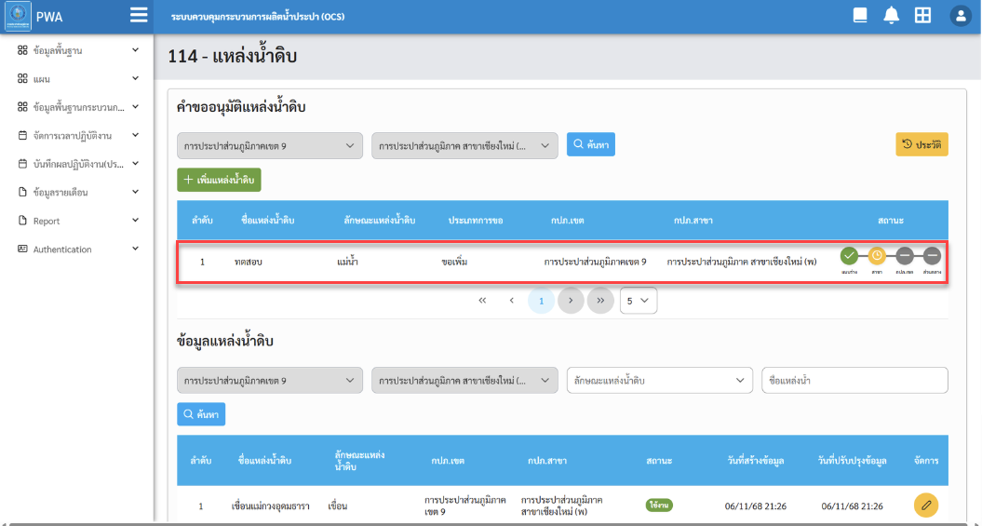982x526 pixels.
Task: Click the ประเภทการขอ column header
Action: [476, 221]
